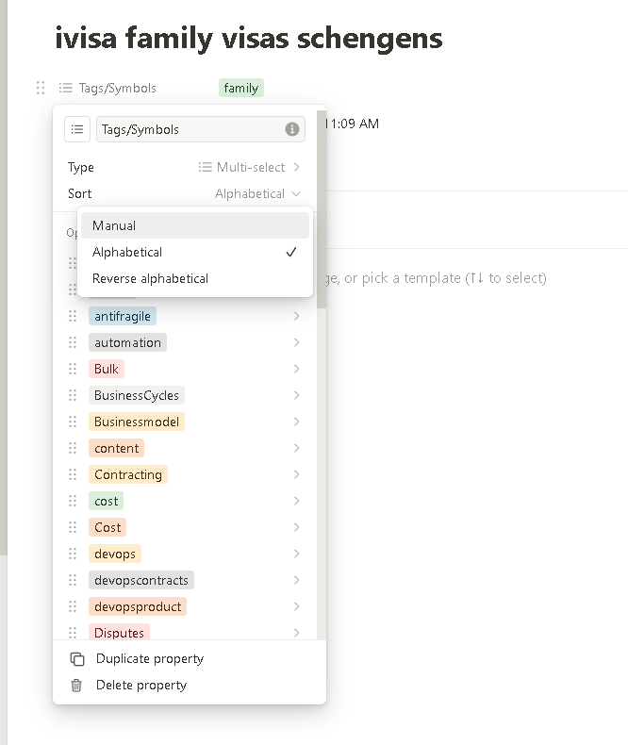Click the capitalized Cost orange tag
This screenshot has width=628, height=745.
coord(107,527)
